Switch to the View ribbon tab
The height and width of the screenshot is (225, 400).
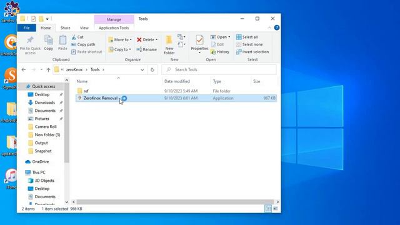tap(84, 27)
